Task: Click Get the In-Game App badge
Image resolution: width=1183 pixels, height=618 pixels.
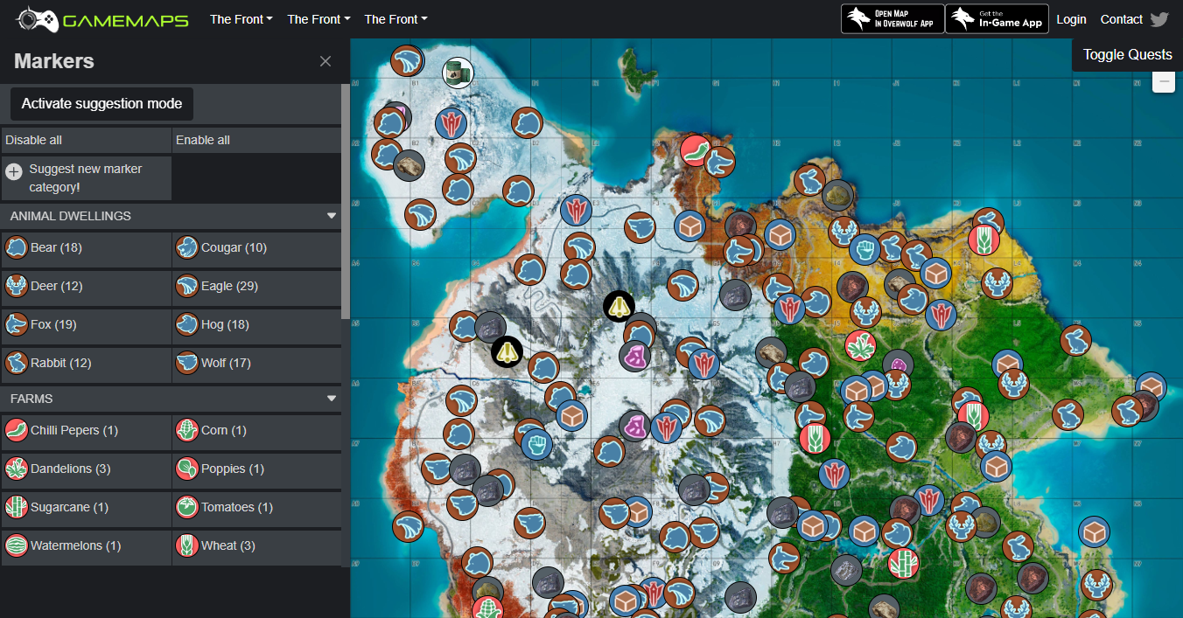Action: pyautogui.click(x=997, y=19)
